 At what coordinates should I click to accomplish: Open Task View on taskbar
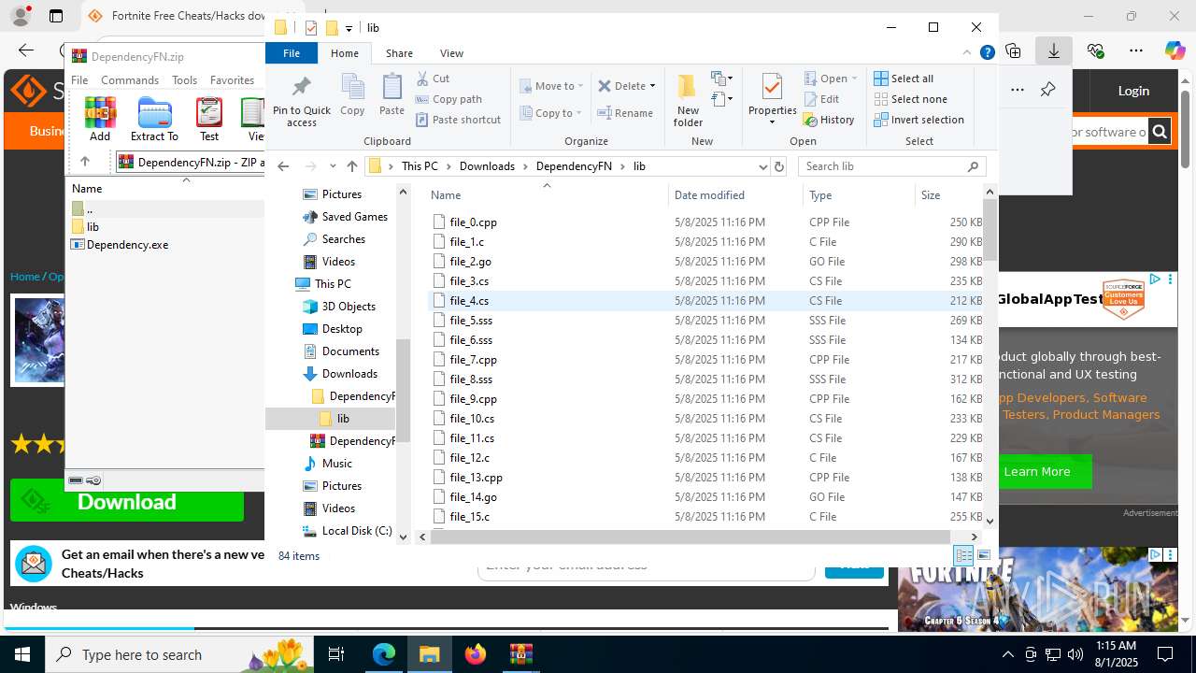pyautogui.click(x=336, y=654)
